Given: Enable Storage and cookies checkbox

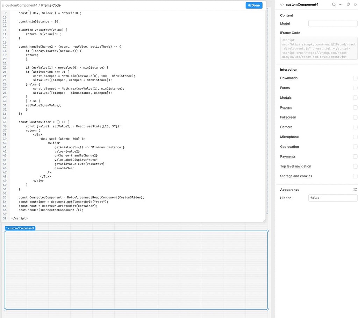Looking at the screenshot, I should [x=355, y=176].
